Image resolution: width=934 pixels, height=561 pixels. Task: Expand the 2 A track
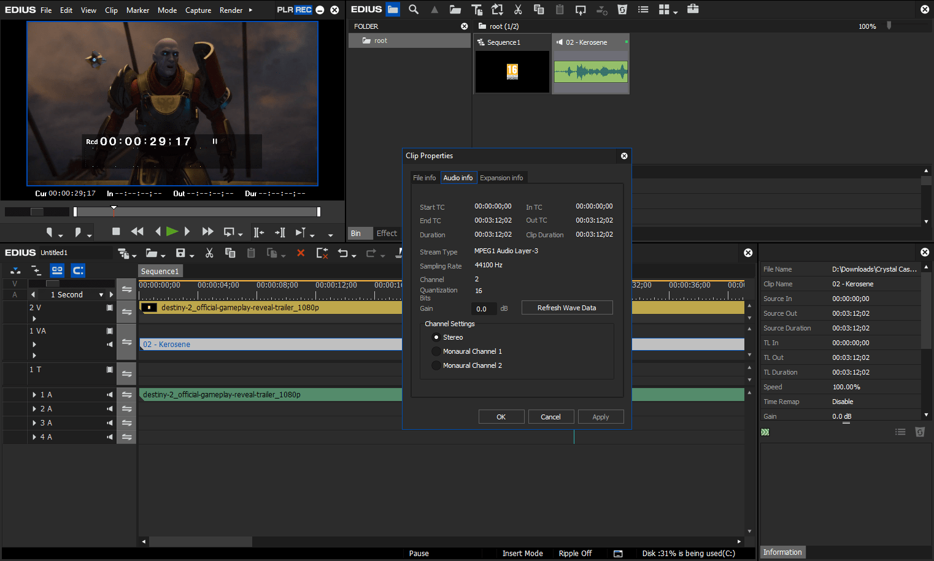(34, 409)
